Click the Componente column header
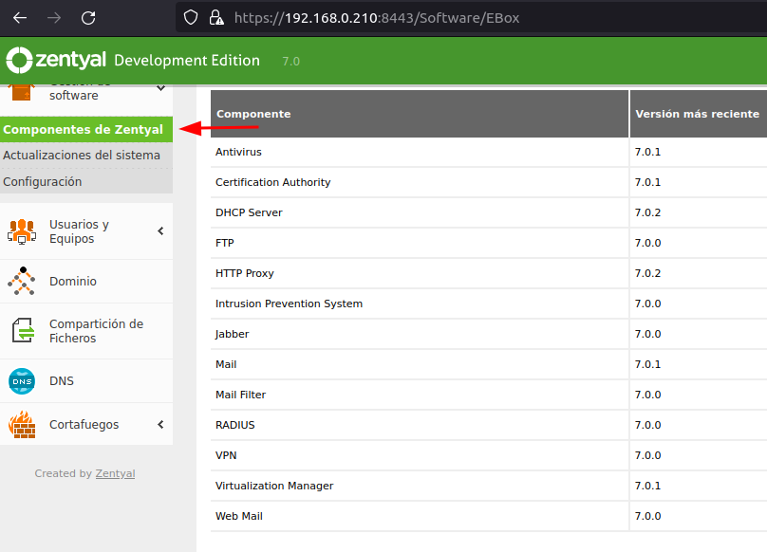767x552 pixels. tap(420, 114)
